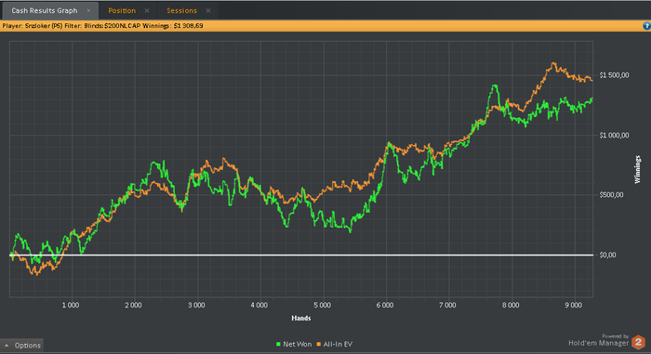
Task: Close the Sessions tab
Action: click(x=208, y=11)
